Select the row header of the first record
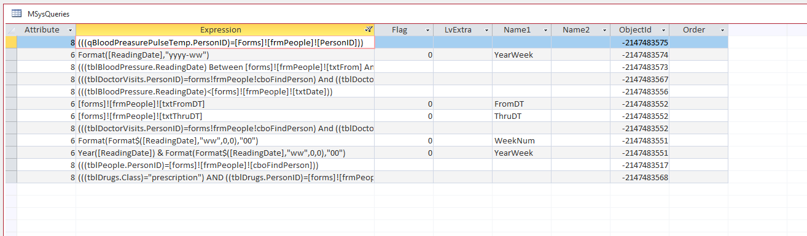The height and width of the screenshot is (236, 807). 11,42
